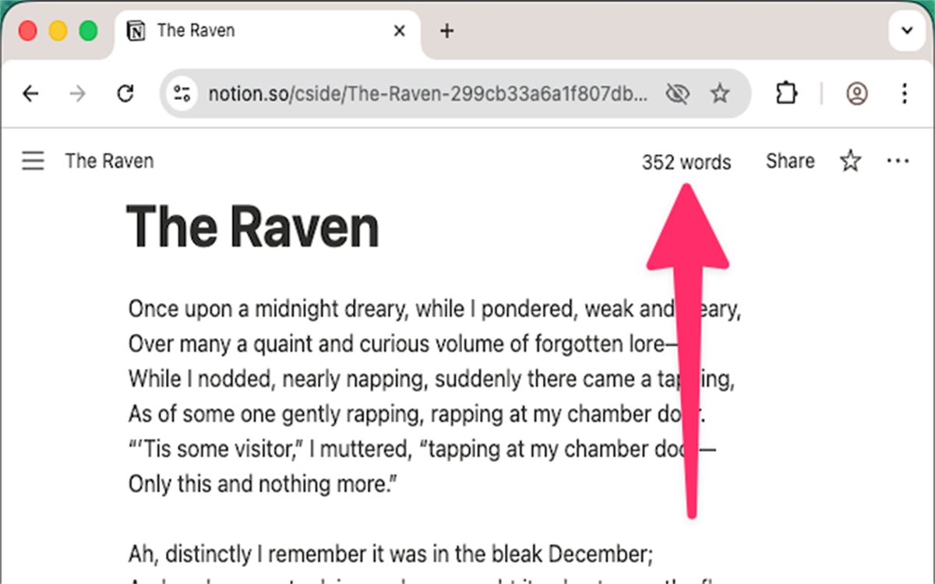Click the 352 words counter
Image resolution: width=935 pixels, height=584 pixels.
click(686, 162)
